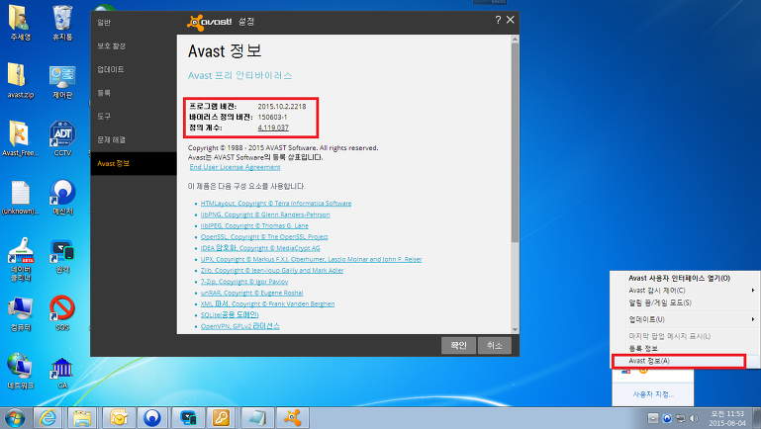Viewport: 761px width, 429px height.
Task: Open the libPNG copyright link
Action: (265, 214)
